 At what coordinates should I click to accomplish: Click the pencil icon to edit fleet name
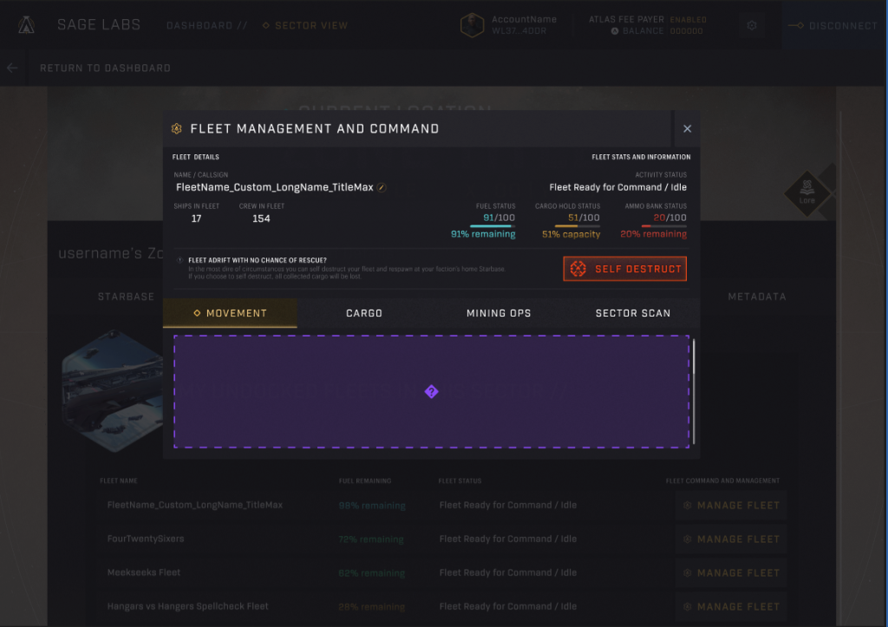pyautogui.click(x=381, y=187)
